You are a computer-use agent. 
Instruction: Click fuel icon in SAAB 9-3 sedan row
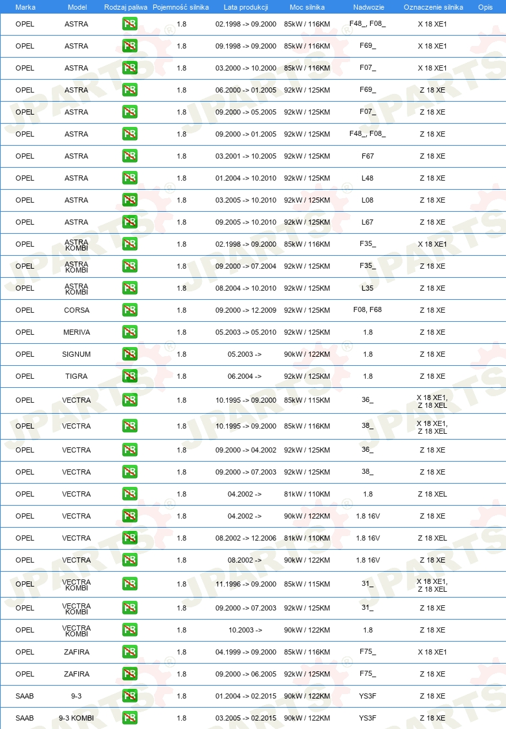pyautogui.click(x=129, y=695)
